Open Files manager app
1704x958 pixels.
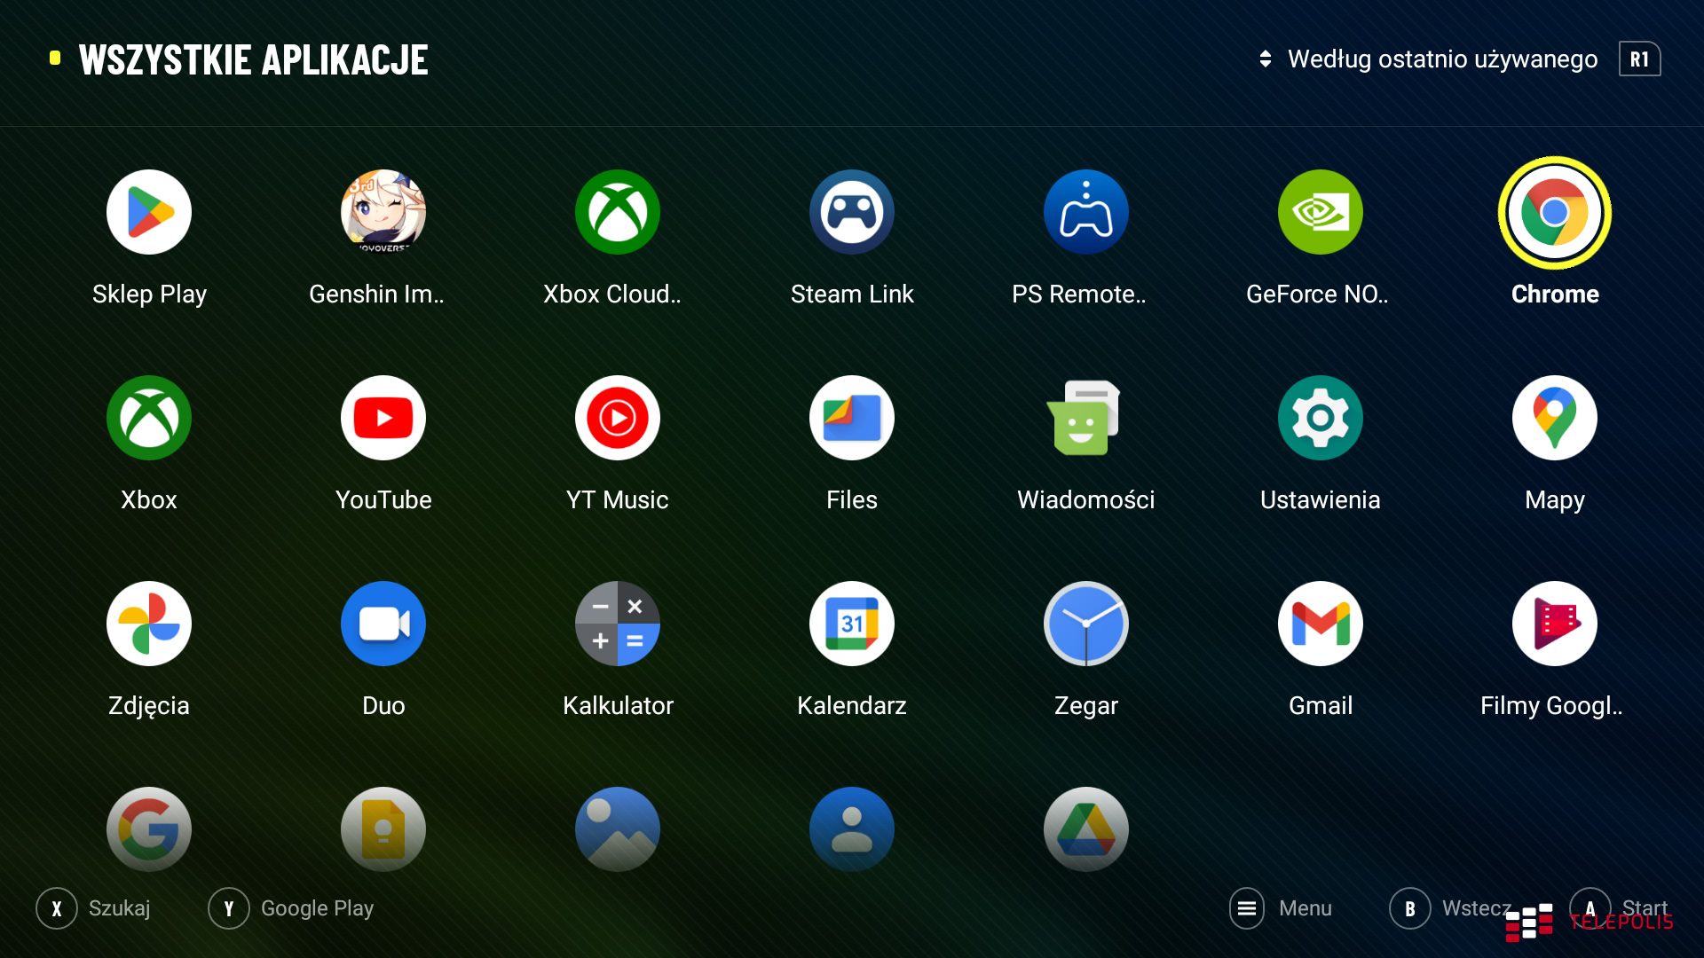[x=852, y=419]
